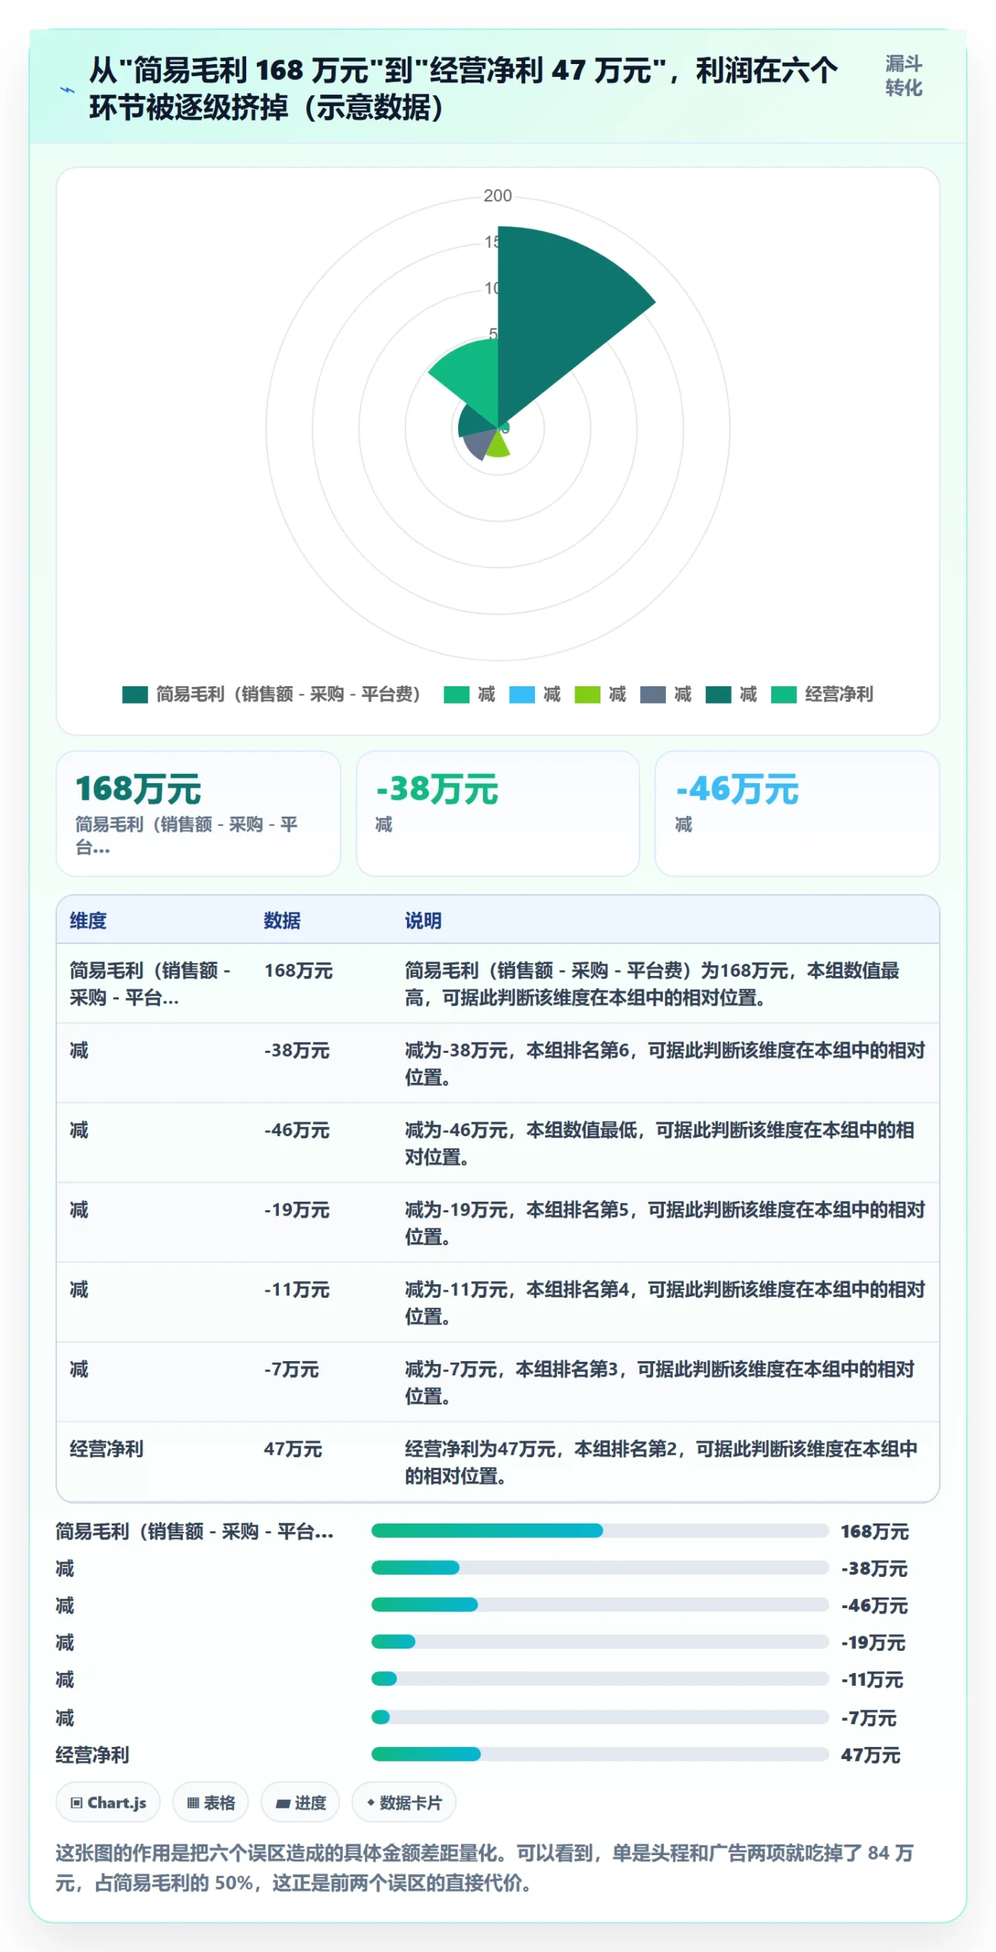
Task: Toggle the 经营净利 legend item
Action: point(822,695)
